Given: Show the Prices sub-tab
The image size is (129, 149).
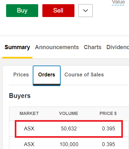Looking at the screenshot, I should click(21, 74).
